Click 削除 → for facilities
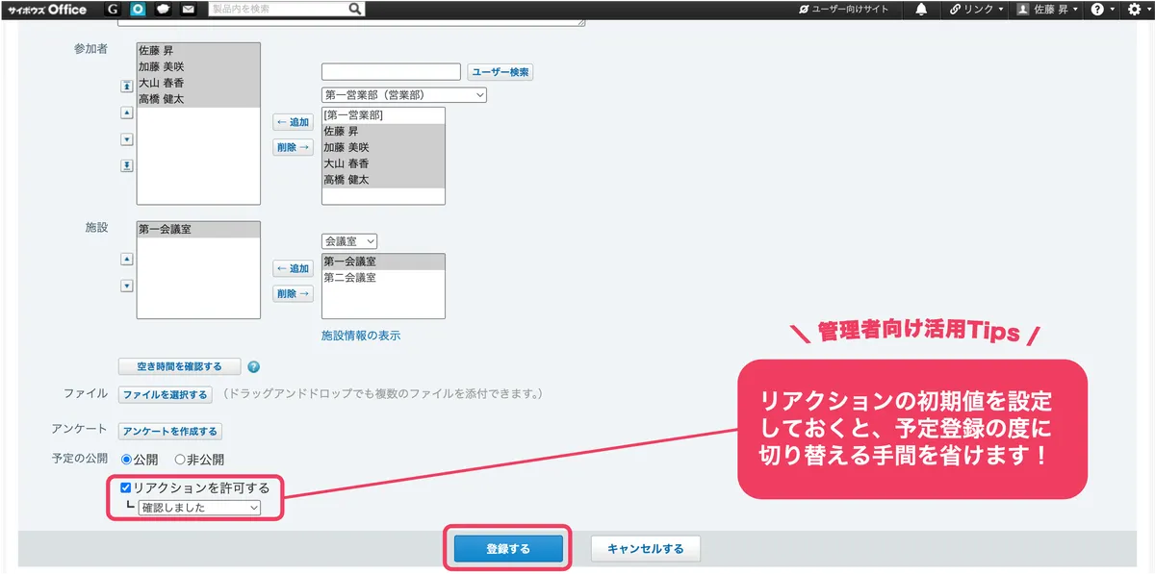 tap(293, 294)
